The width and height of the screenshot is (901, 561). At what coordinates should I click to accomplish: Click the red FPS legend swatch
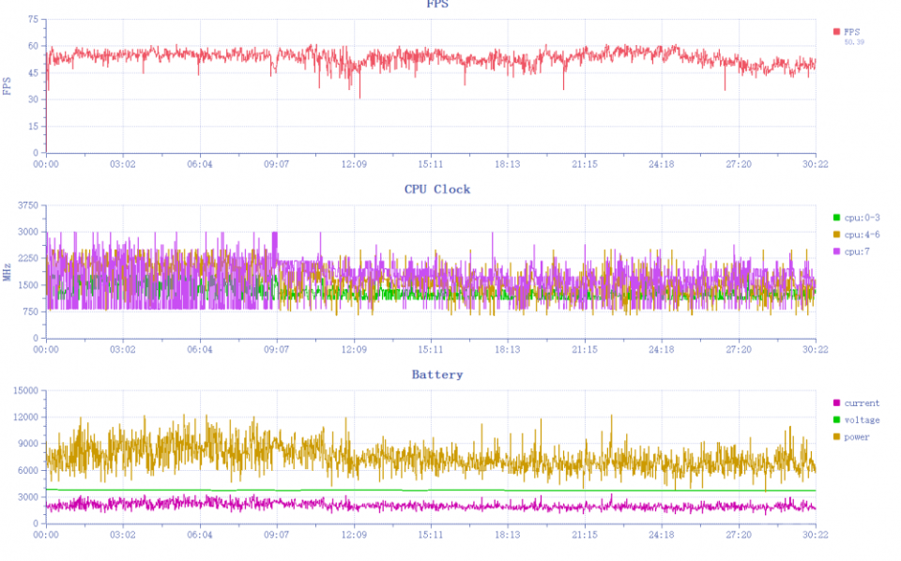(x=836, y=32)
